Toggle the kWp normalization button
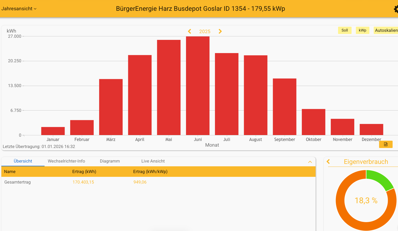This screenshot has height=231, width=398. 362,30
